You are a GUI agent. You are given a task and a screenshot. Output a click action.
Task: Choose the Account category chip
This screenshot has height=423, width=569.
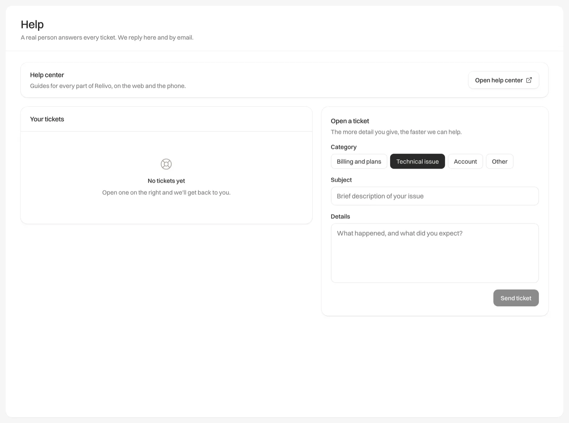tap(465, 161)
